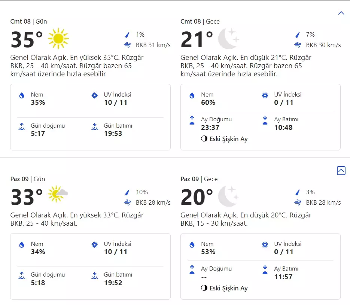The image size is (350, 305).
Task: Click the Cmt 08 | Gün heading
Action: pyautogui.click(x=28, y=21)
